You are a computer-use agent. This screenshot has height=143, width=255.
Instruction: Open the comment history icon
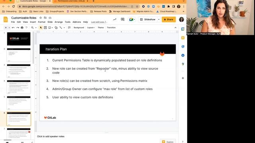123,19
